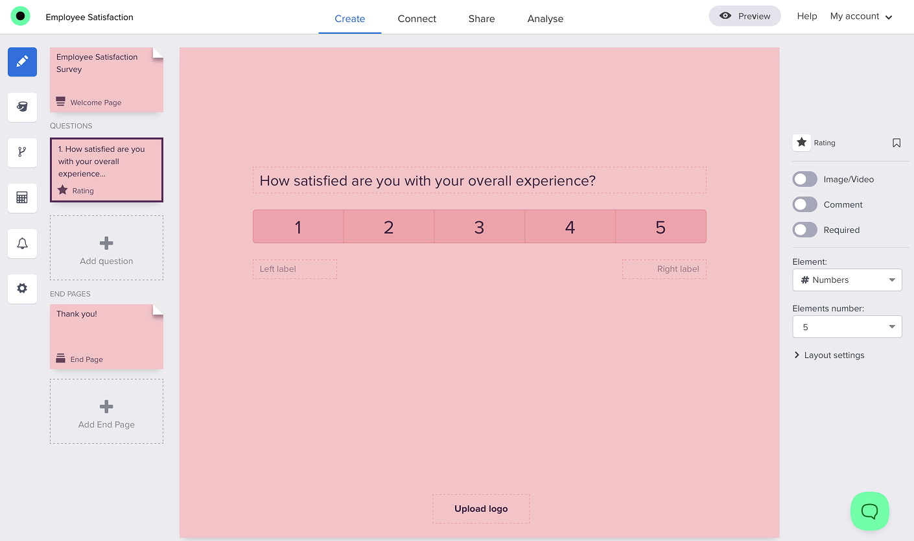Screen dimensions: 914x541
Task: Click the Left label input field
Action: coord(295,269)
